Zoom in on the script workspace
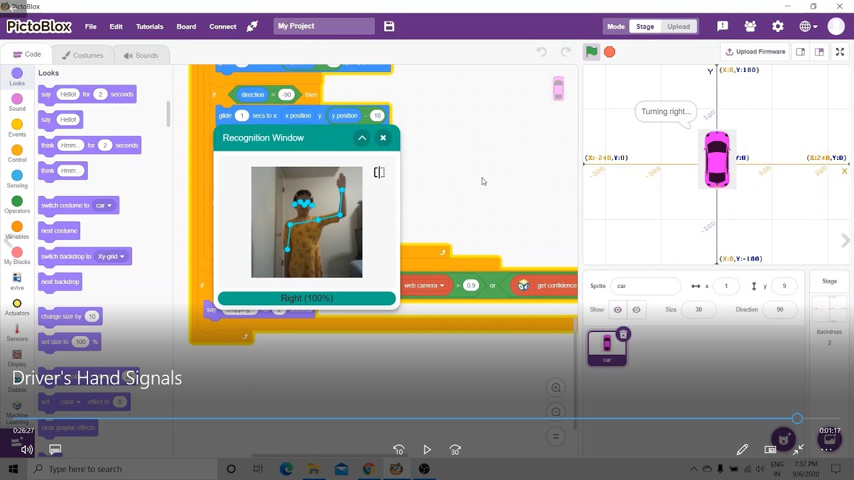854x480 pixels. click(x=555, y=388)
